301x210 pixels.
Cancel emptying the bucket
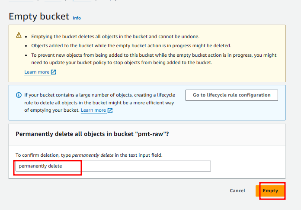(237, 191)
